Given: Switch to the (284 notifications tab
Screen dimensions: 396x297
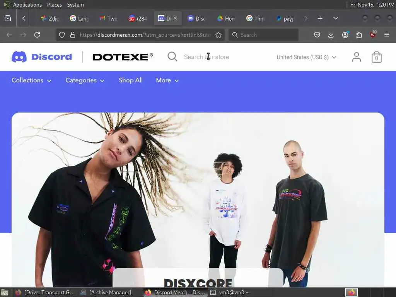Looking at the screenshot, I should click(138, 19).
